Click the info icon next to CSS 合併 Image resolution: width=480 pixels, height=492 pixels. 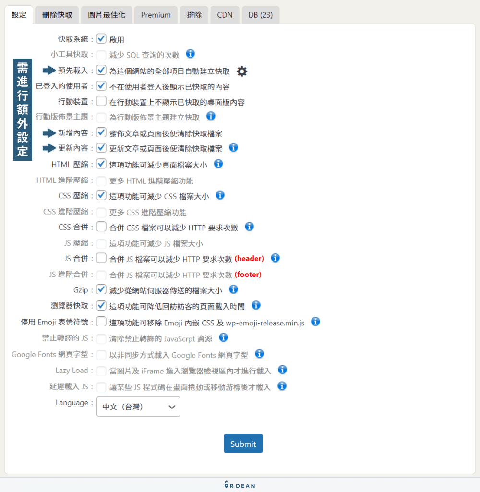249,227
